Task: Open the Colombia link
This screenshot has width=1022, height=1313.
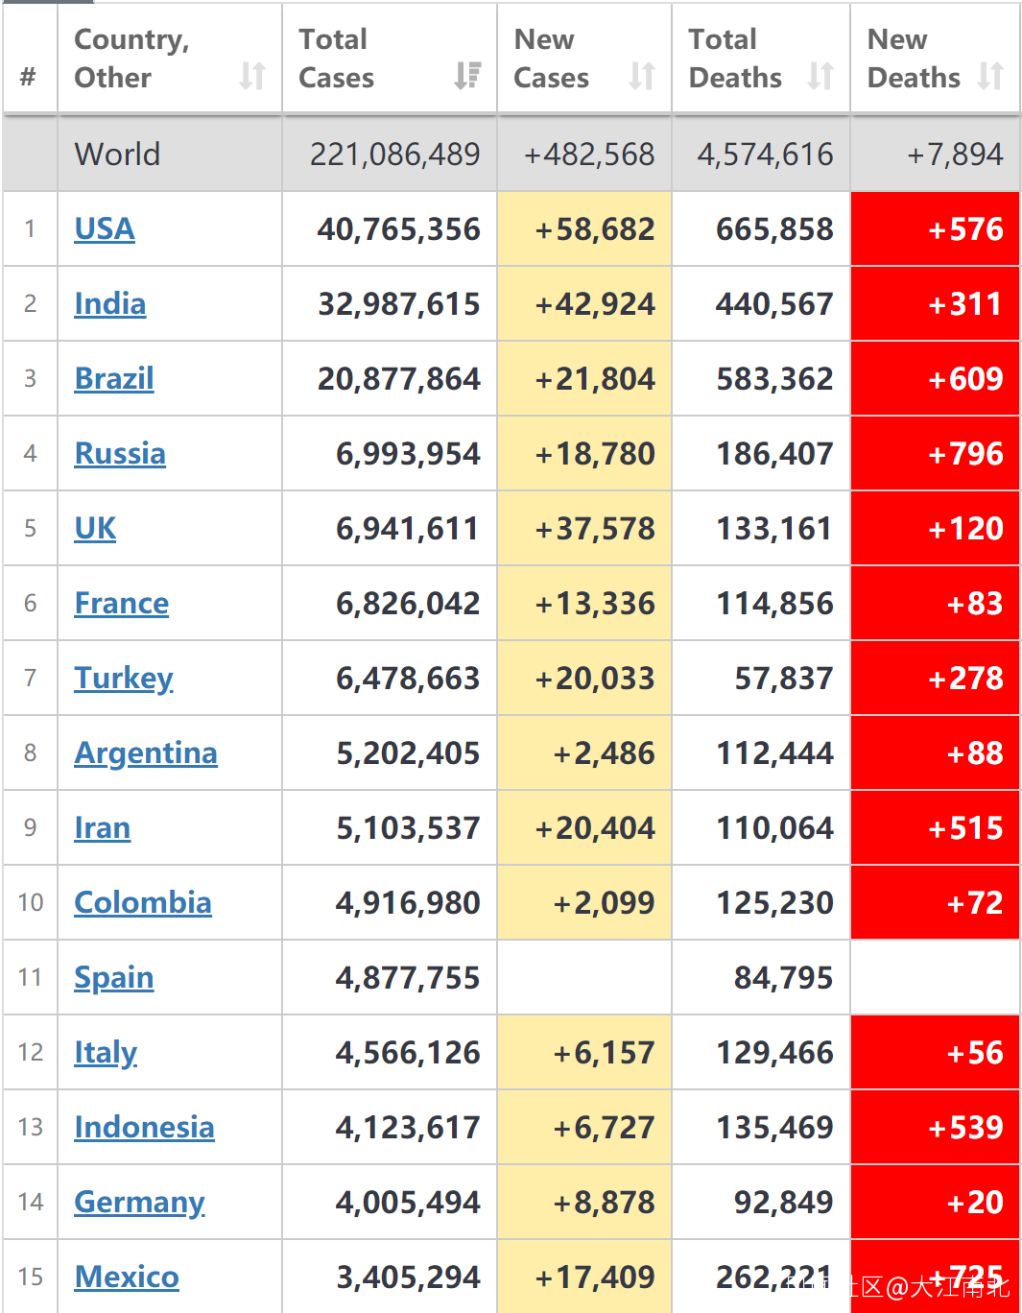Action: (x=143, y=903)
